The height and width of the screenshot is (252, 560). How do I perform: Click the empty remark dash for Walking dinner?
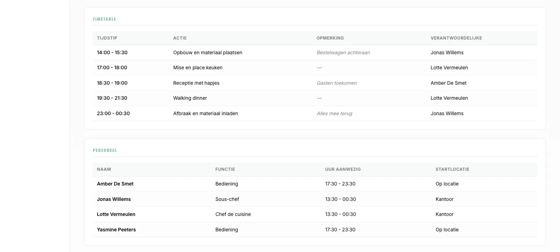(319, 98)
